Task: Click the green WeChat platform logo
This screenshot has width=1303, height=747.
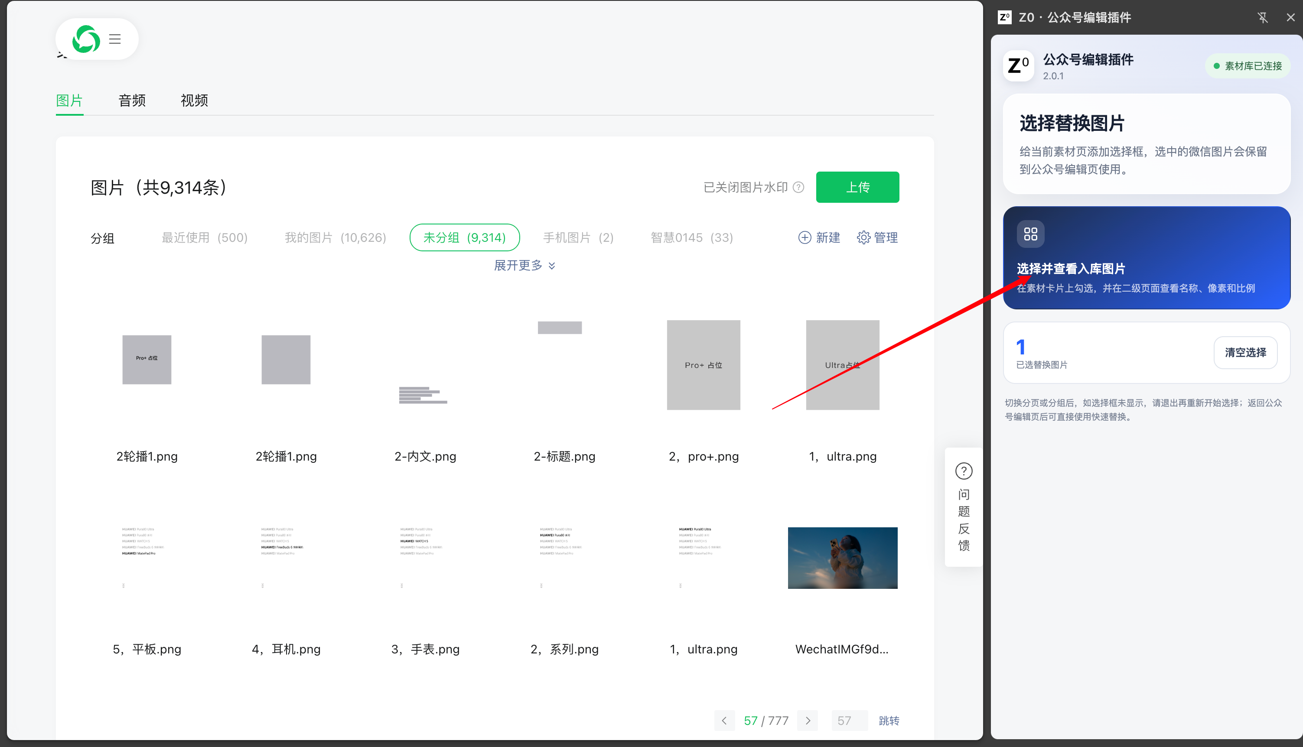Action: point(86,39)
